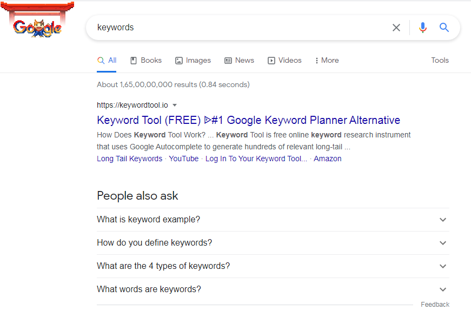Open the Books search tab

pyautogui.click(x=146, y=61)
